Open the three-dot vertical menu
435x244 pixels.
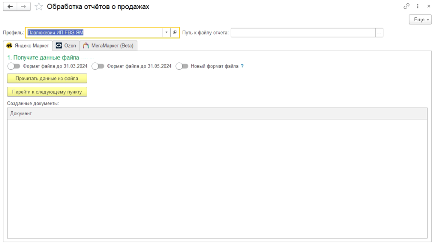pyautogui.click(x=418, y=6)
